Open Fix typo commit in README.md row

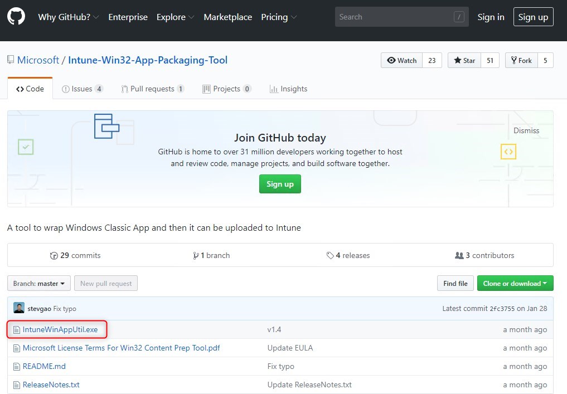pos(280,366)
